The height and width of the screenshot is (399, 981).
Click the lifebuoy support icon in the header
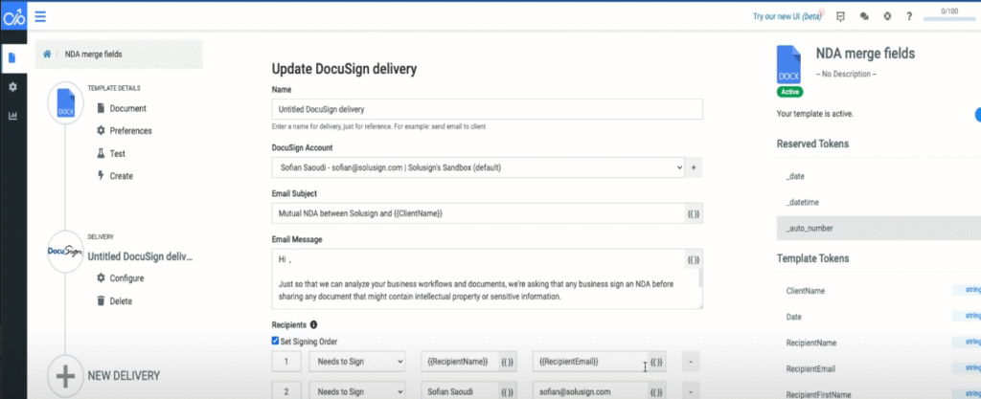(x=887, y=16)
